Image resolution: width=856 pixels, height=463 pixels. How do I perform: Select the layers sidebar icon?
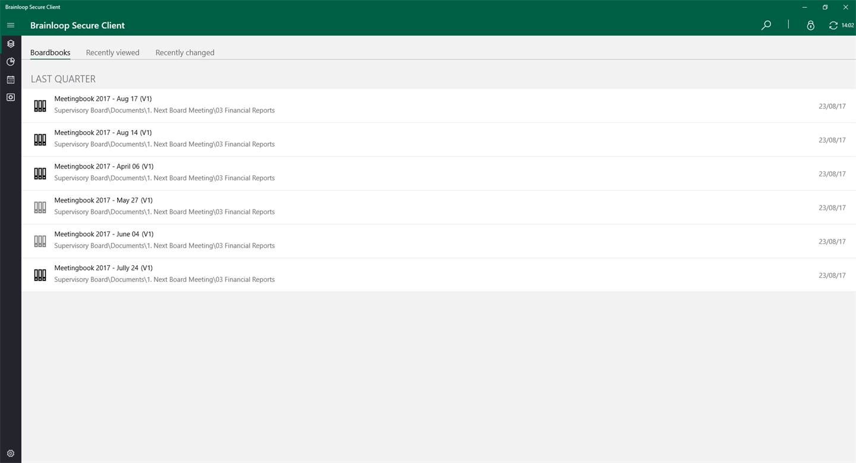tap(11, 44)
